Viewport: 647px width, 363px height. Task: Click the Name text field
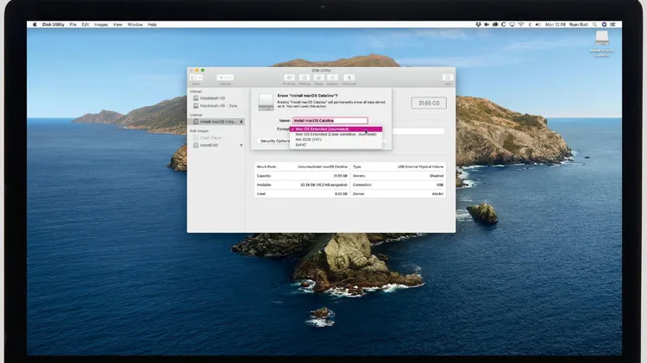click(330, 121)
